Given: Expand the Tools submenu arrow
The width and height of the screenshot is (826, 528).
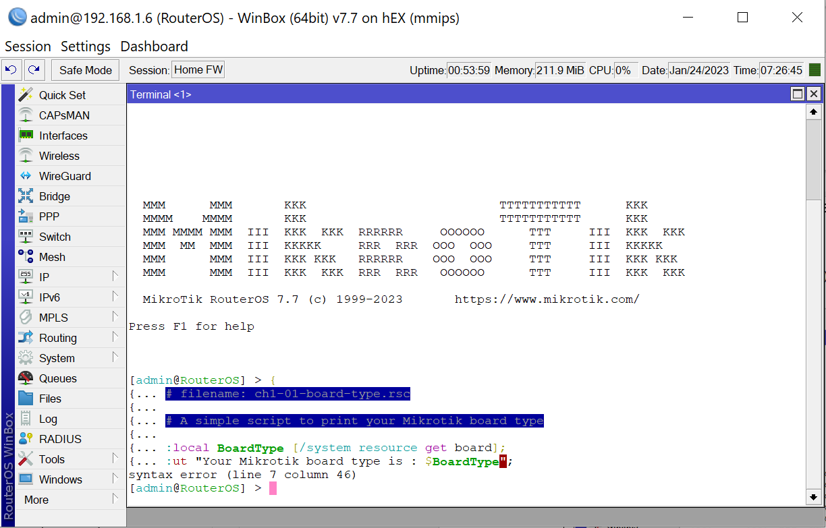Looking at the screenshot, I should tap(115, 458).
